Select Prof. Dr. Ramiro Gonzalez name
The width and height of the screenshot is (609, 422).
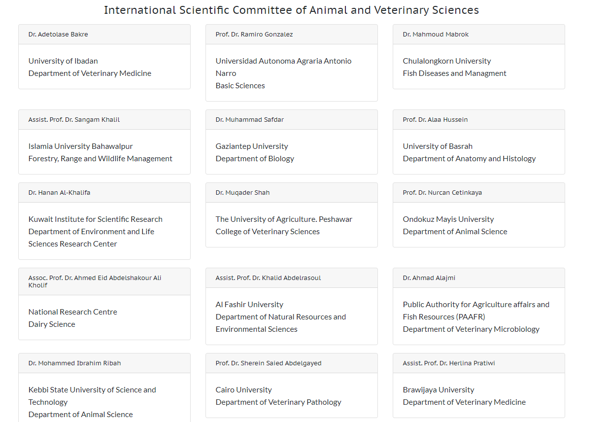[x=254, y=35]
